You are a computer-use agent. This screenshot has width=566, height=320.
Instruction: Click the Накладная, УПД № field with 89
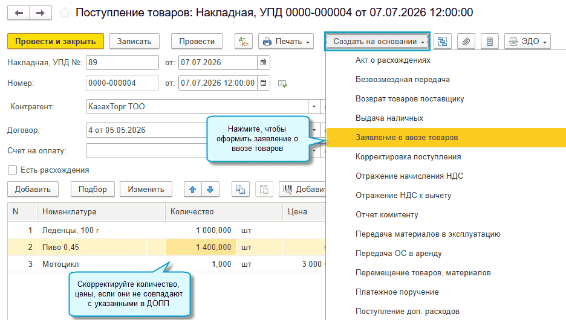tap(122, 62)
